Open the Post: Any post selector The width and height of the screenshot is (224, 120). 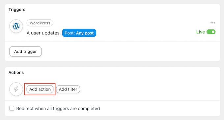pyautogui.click(x=79, y=33)
